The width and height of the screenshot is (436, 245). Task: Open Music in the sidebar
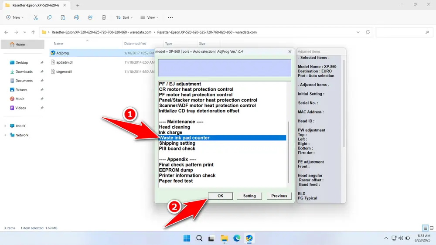[x=20, y=99]
